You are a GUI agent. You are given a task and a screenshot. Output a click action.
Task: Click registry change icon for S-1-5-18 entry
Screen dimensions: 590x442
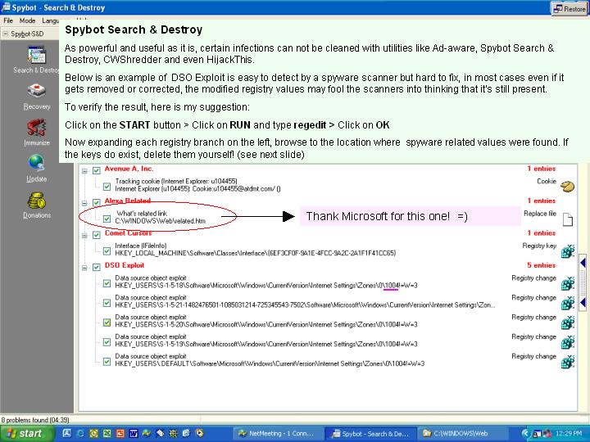tap(567, 283)
